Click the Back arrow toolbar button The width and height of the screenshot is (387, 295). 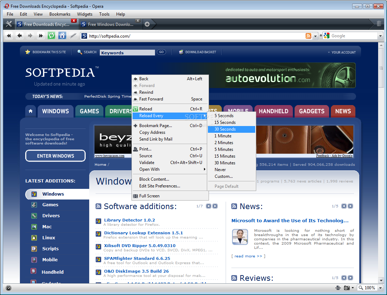[20, 36]
